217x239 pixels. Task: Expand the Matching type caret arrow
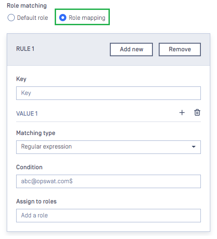pos(194,147)
